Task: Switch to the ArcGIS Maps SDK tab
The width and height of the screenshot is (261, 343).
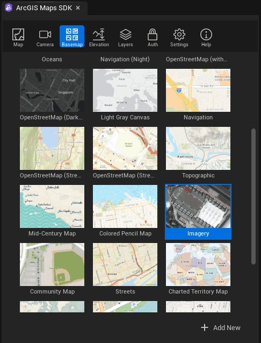Action: click(44, 8)
